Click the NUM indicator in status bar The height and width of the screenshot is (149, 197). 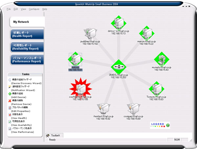177,140
